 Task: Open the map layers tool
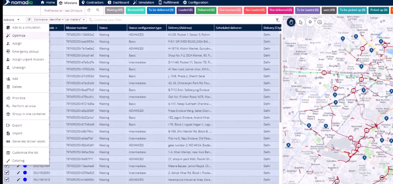[310, 22]
